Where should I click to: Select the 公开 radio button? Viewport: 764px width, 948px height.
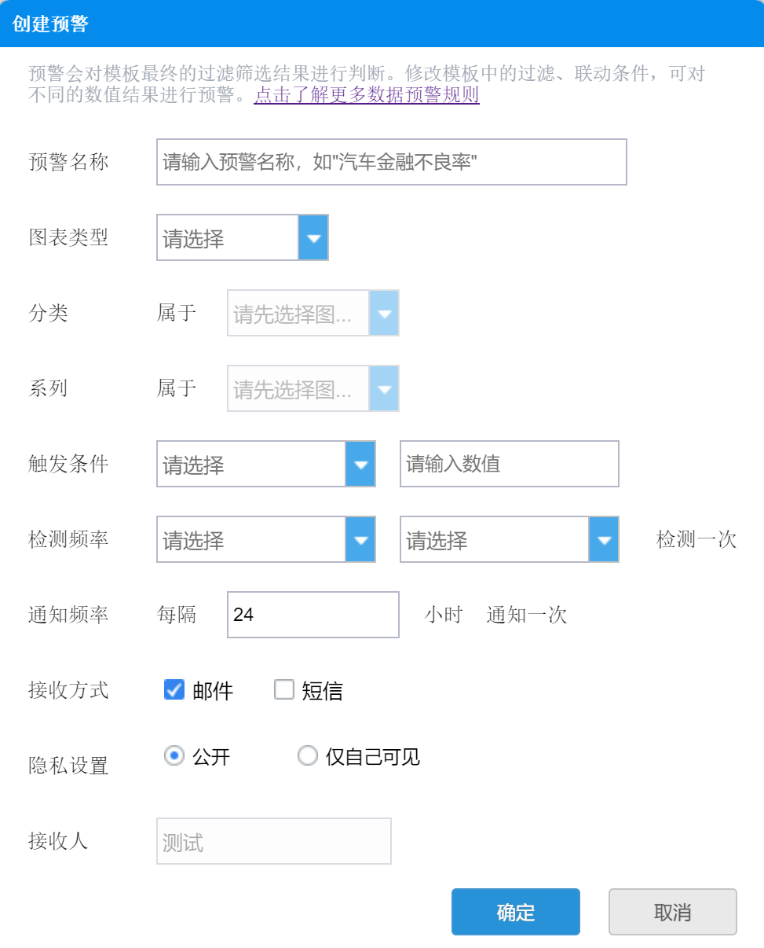click(174, 756)
